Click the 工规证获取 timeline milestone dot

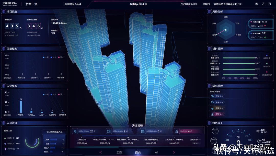(82, 137)
